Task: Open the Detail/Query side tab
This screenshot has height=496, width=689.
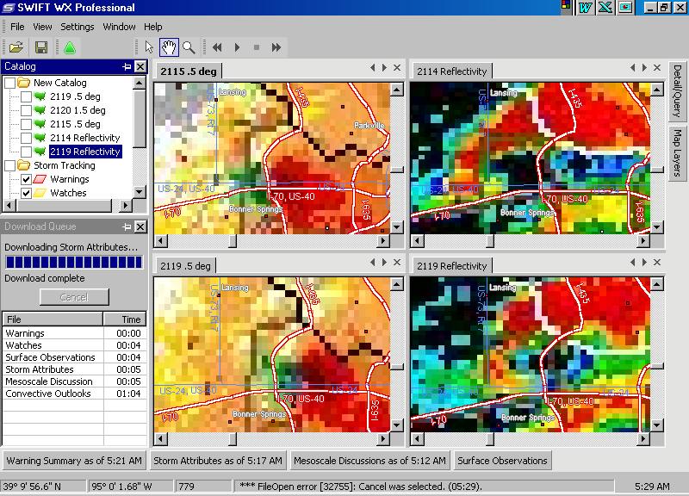Action: (677, 91)
